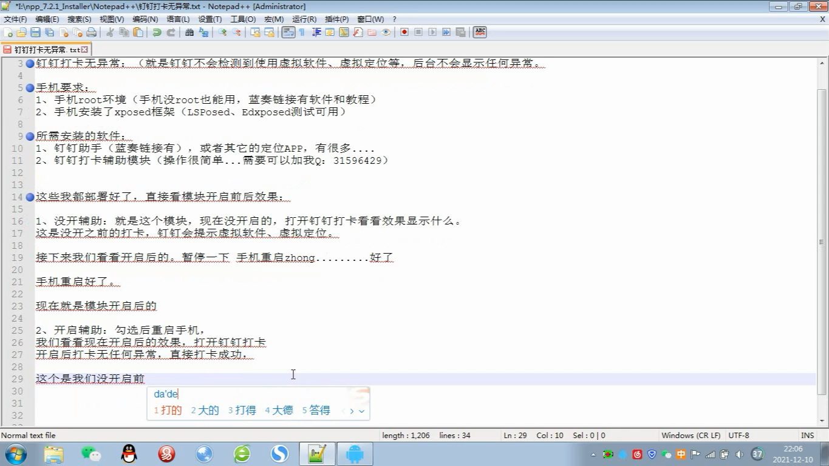
Task: Click Synchronize vertical scrolling icon
Action: [x=255, y=32]
